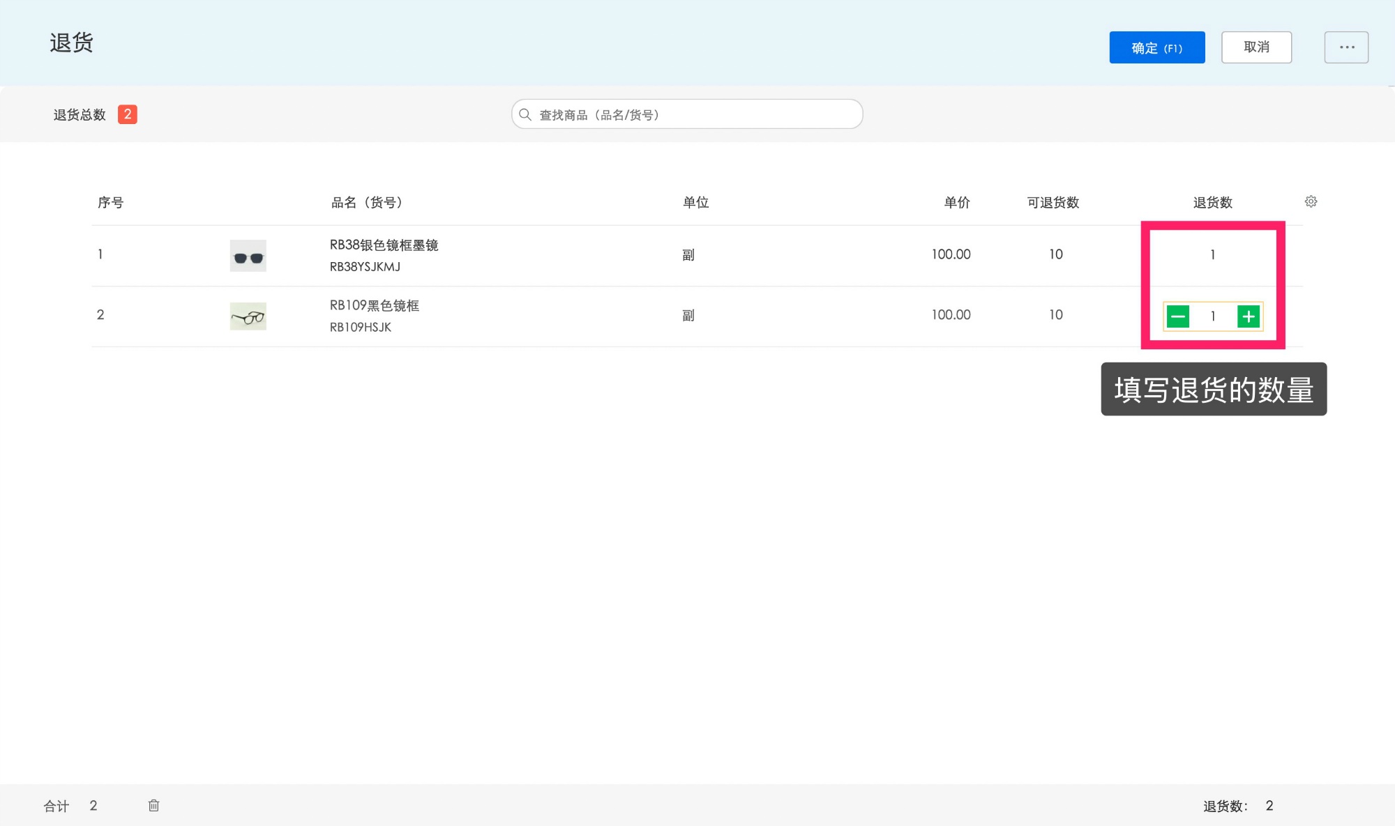Click the 品名（货号）column header

366,202
